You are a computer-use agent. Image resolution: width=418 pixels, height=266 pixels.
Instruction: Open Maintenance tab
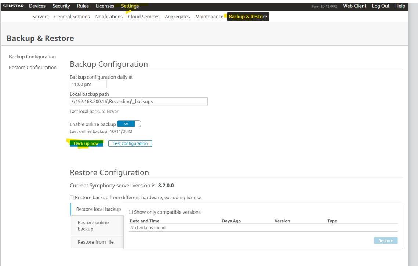point(209,17)
